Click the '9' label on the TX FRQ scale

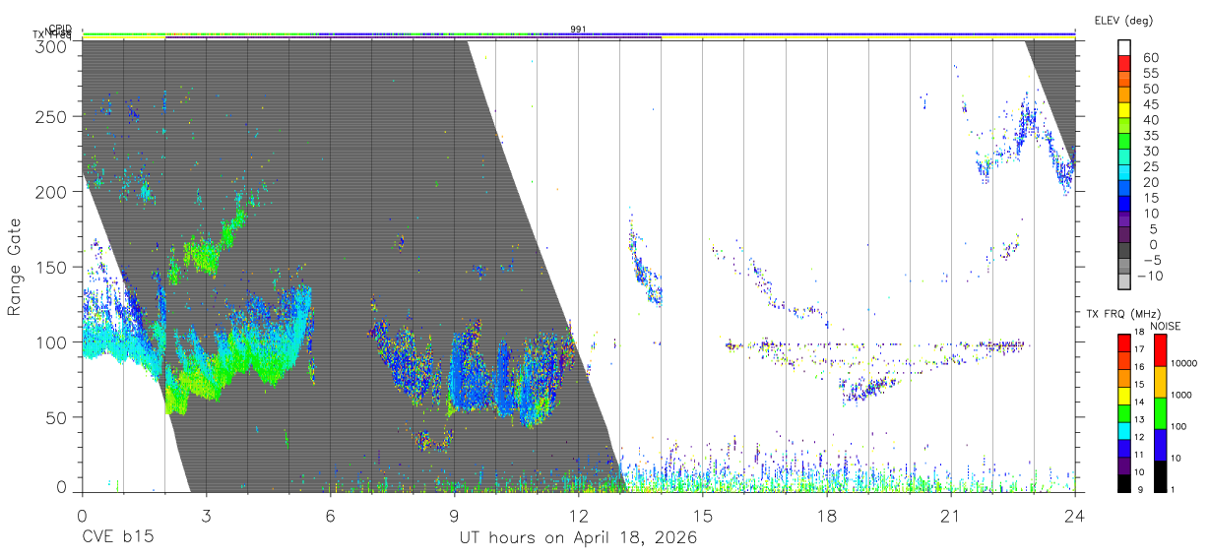[1142, 490]
